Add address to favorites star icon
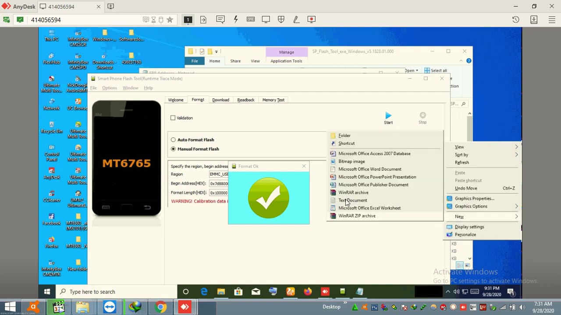This screenshot has width=561, height=315. click(x=170, y=20)
